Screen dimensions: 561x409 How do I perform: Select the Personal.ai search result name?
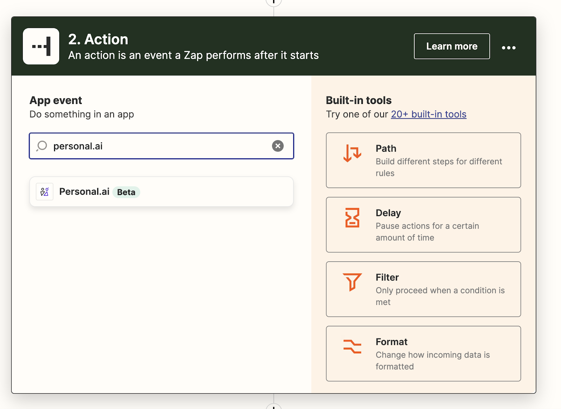click(84, 192)
